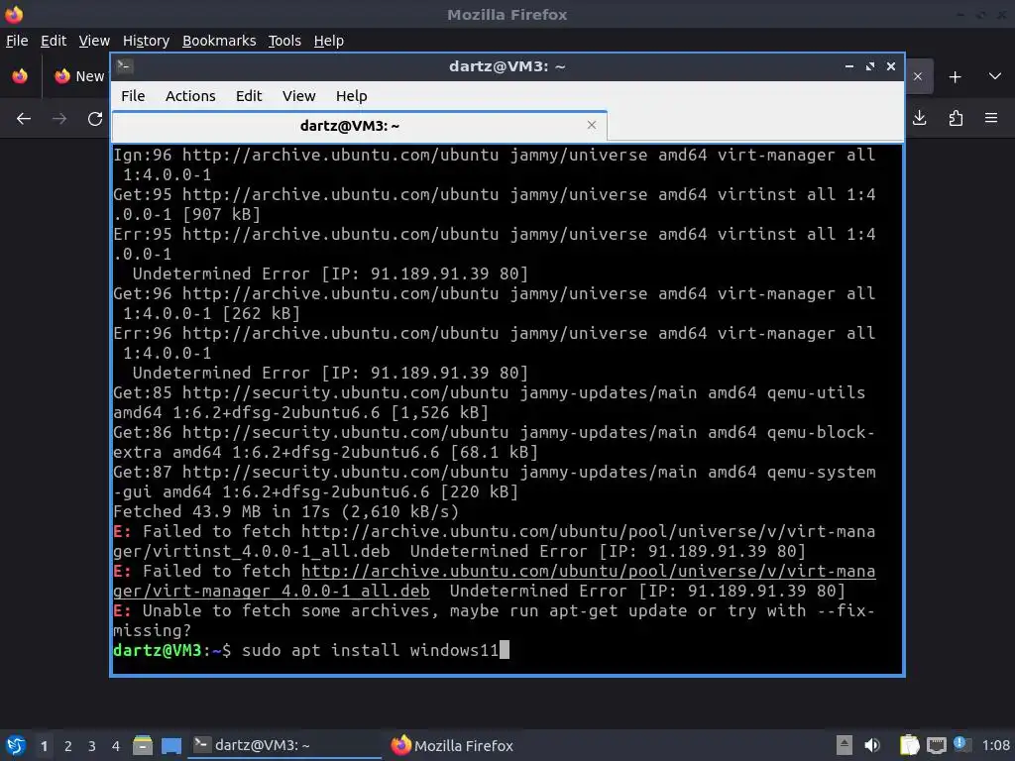The image size is (1015, 761).
Task: Click the panel clock 1:08
Action: click(x=995, y=745)
